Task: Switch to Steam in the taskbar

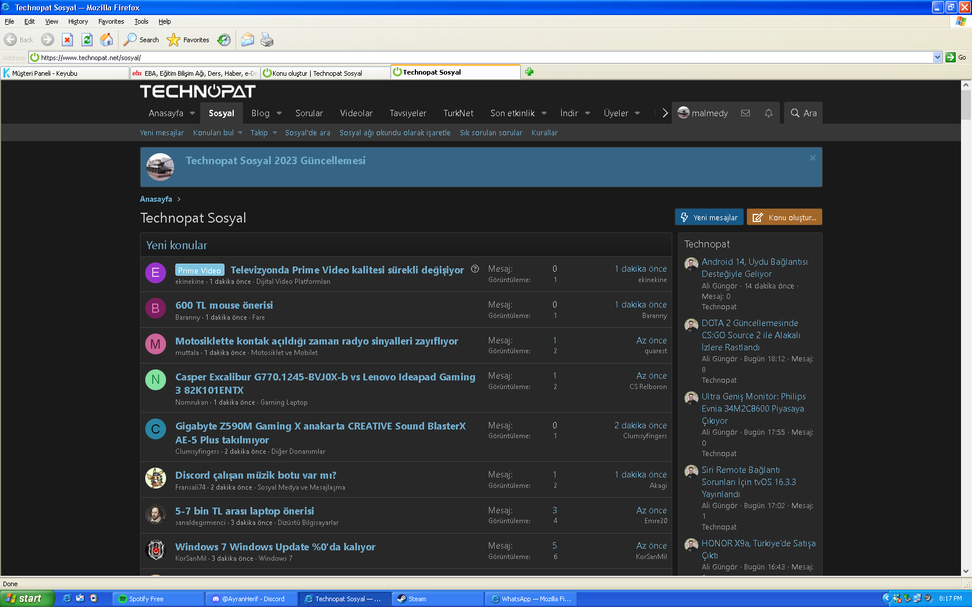Action: click(x=437, y=599)
